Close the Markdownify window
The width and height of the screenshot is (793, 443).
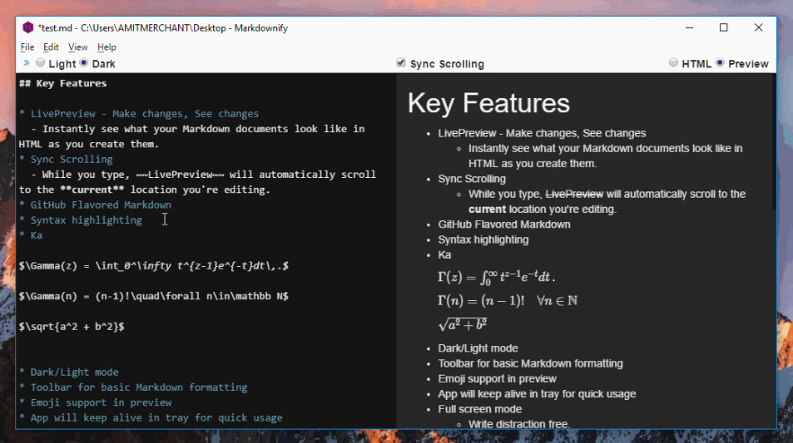click(759, 27)
